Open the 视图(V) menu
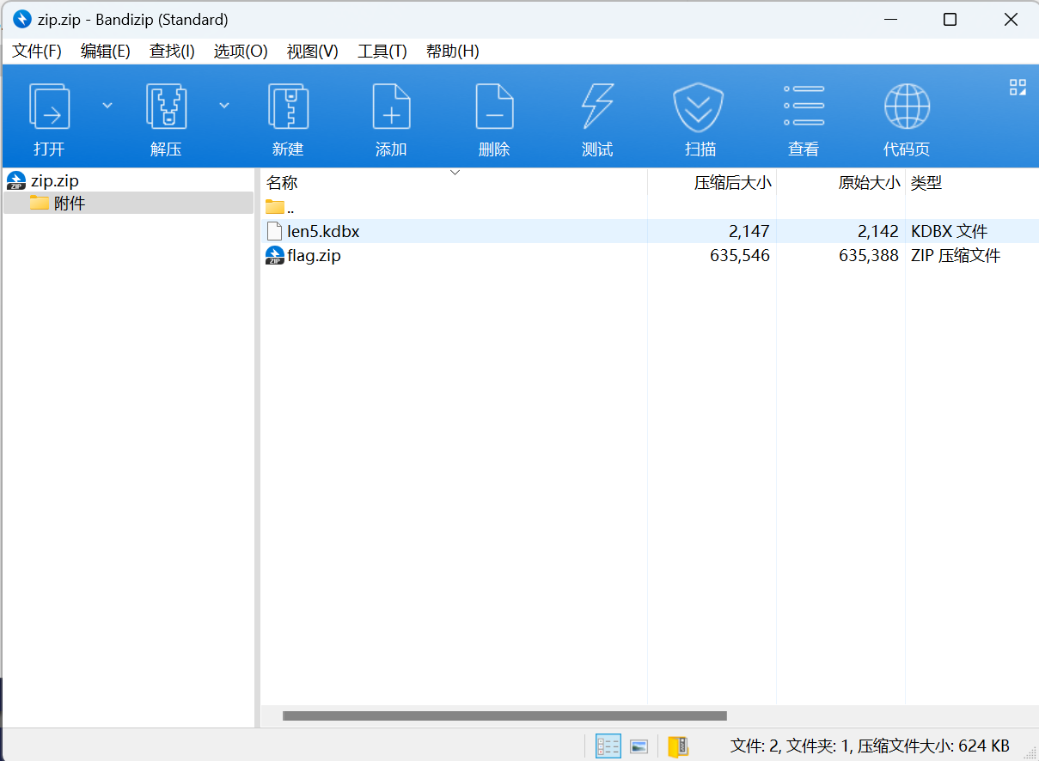Image resolution: width=1039 pixels, height=761 pixels. (312, 52)
